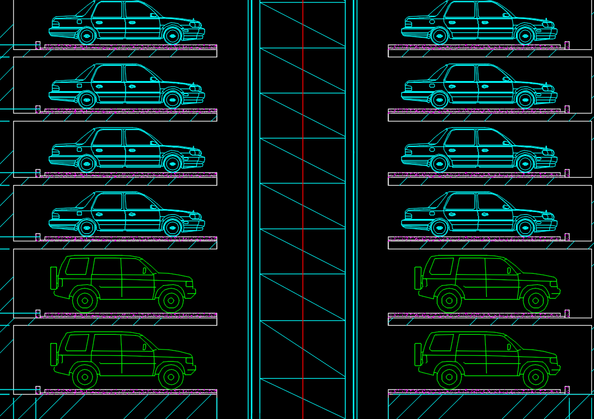
Task: Click the spare tire on bottom-left SUV
Action: (x=54, y=354)
